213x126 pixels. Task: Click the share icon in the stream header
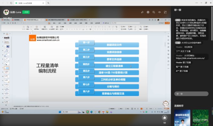tap(142, 12)
